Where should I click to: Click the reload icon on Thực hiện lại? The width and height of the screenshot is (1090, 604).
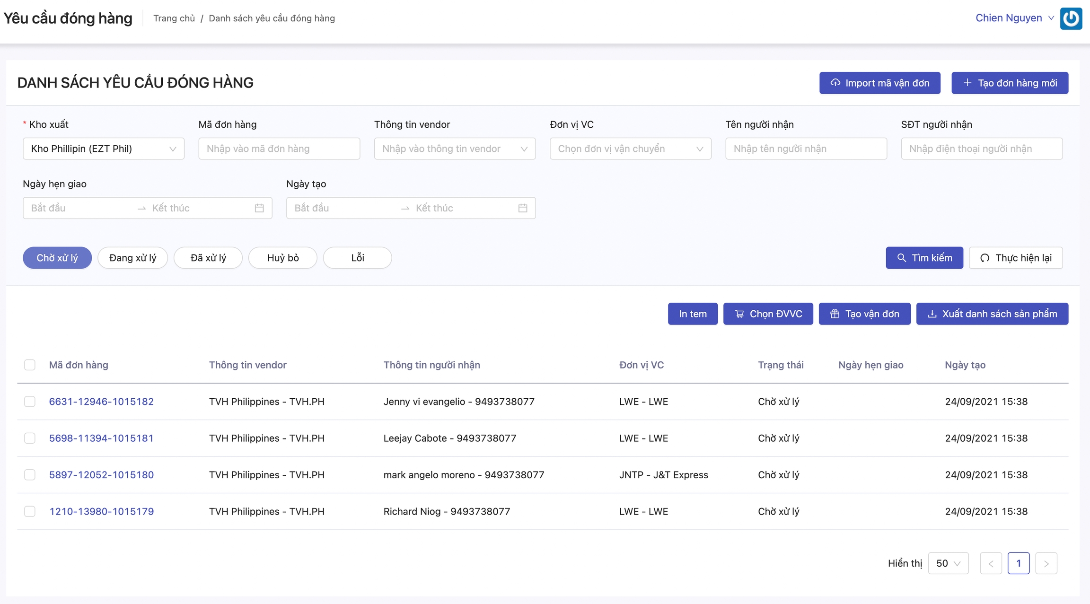[985, 258]
